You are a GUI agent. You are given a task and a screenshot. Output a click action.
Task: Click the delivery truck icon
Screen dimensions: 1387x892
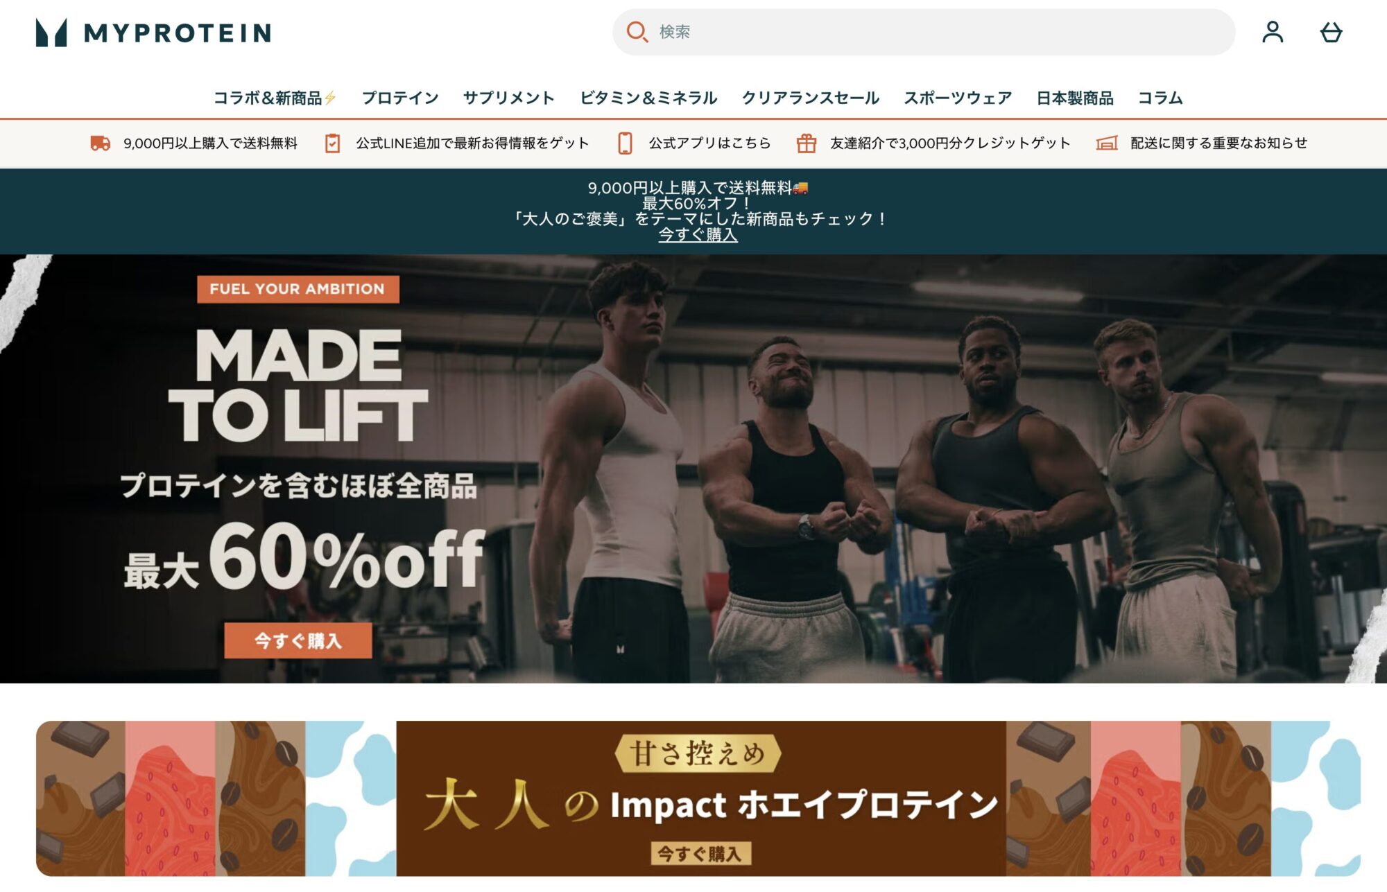pyautogui.click(x=101, y=143)
